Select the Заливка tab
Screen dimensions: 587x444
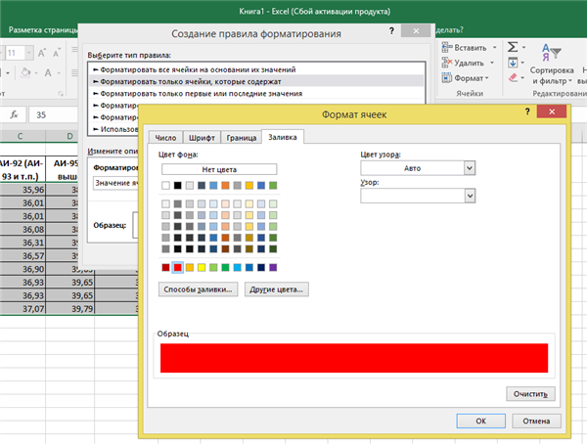[x=283, y=137]
